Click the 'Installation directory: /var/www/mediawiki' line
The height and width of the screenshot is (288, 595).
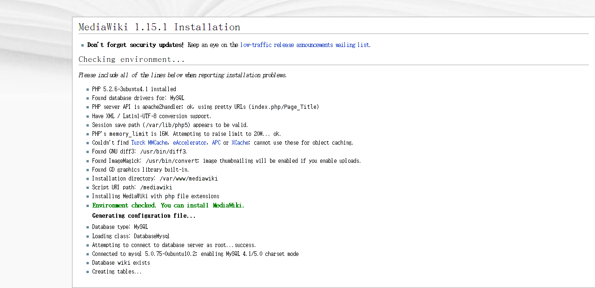pyautogui.click(x=155, y=179)
